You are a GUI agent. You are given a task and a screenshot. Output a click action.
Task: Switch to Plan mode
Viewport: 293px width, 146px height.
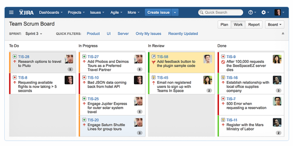(x=224, y=25)
